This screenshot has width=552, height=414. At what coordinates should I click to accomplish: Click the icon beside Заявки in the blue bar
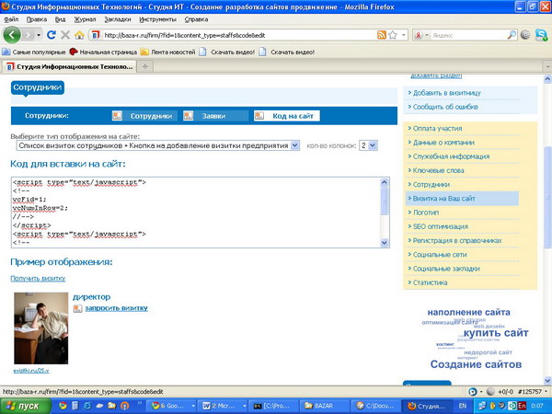[189, 116]
